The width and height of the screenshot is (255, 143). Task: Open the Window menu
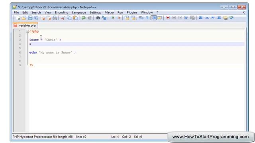coord(147,12)
